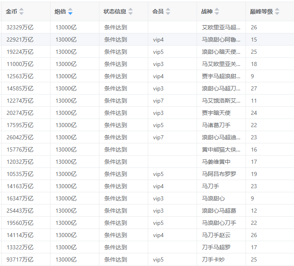Image resolution: width=294 pixels, height=266 pixels.
Task: Click the 刀手卡妙 entry in 战神 column
Action: 213,259
